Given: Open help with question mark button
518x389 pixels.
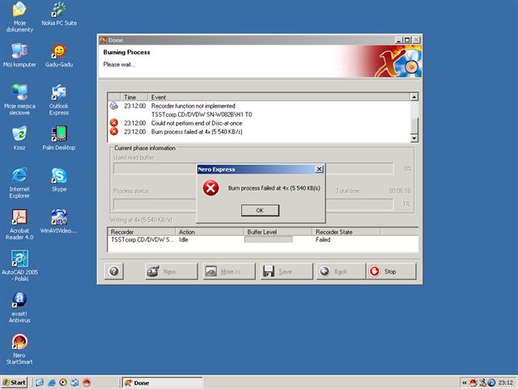Looking at the screenshot, I should [114, 271].
